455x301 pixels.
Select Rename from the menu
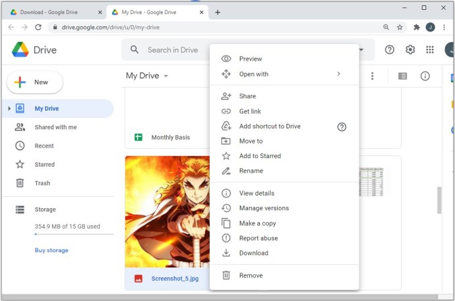pyautogui.click(x=284, y=171)
